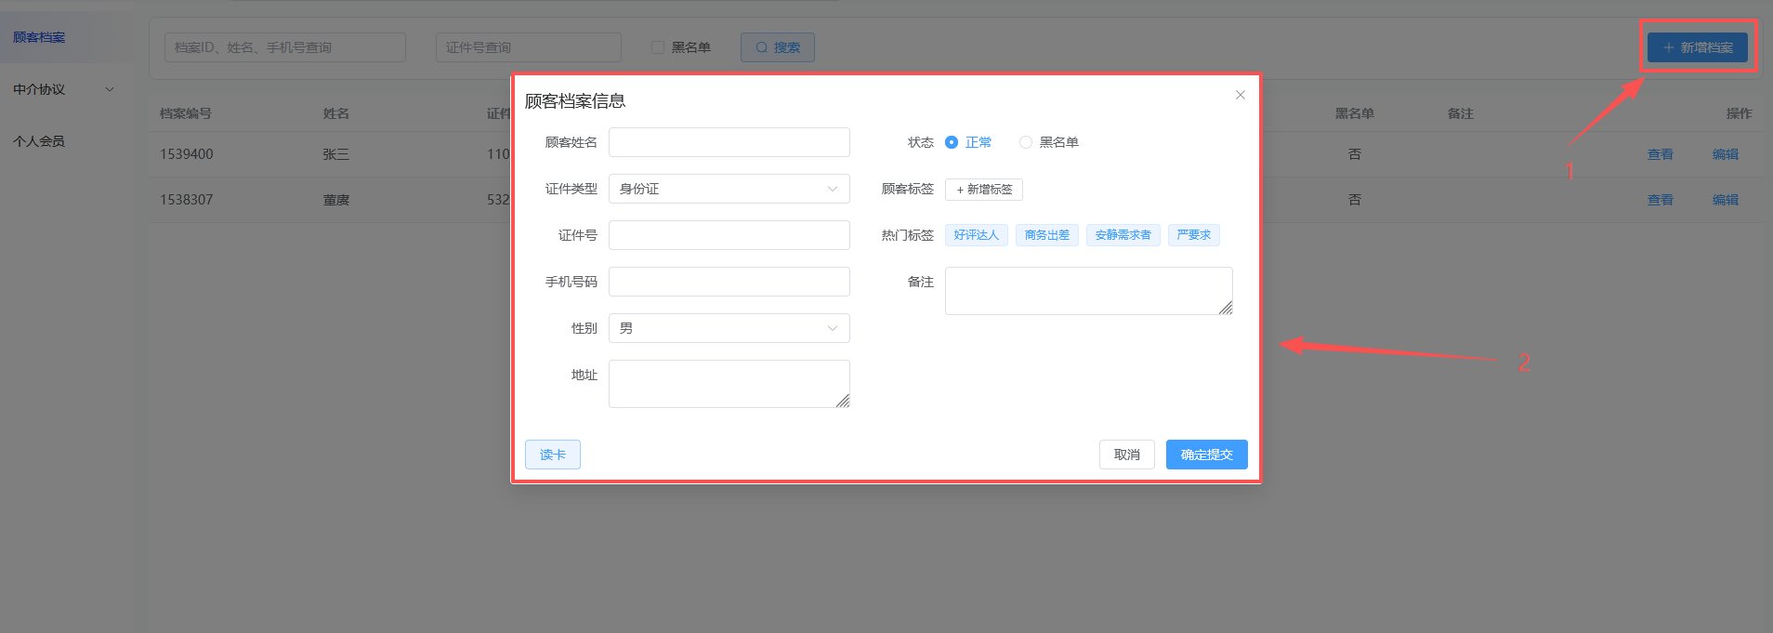The image size is (1773, 633).
Task: Open the 证件类型 dropdown
Action: (x=729, y=189)
